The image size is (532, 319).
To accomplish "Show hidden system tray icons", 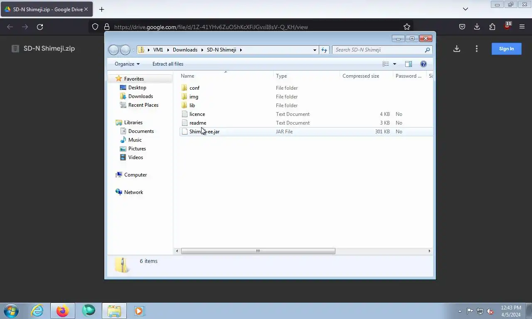I will 460,311.
